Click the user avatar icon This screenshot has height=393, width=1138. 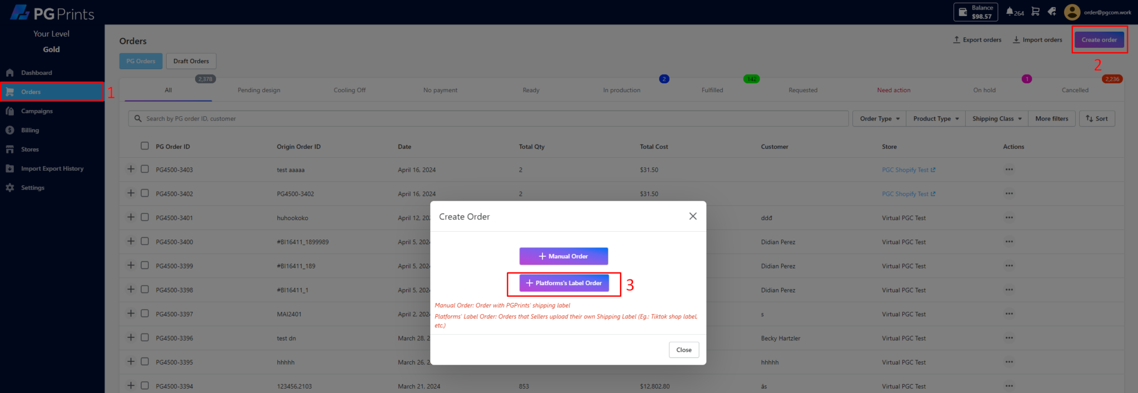click(1072, 12)
